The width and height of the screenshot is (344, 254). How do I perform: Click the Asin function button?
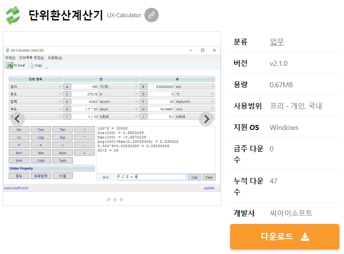pos(19,153)
